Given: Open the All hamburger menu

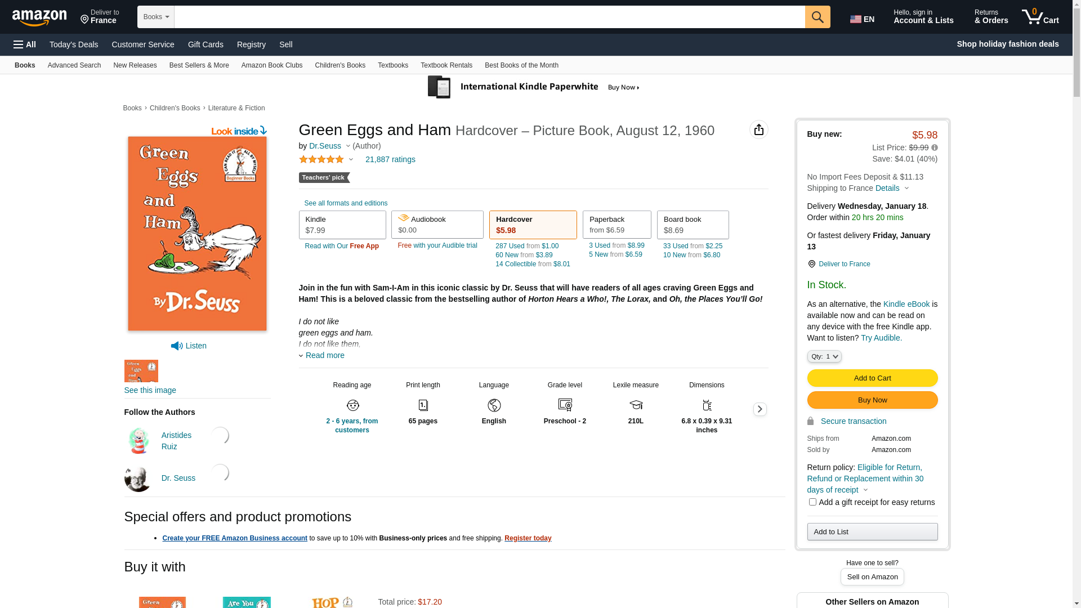Looking at the screenshot, I should coord(25,44).
